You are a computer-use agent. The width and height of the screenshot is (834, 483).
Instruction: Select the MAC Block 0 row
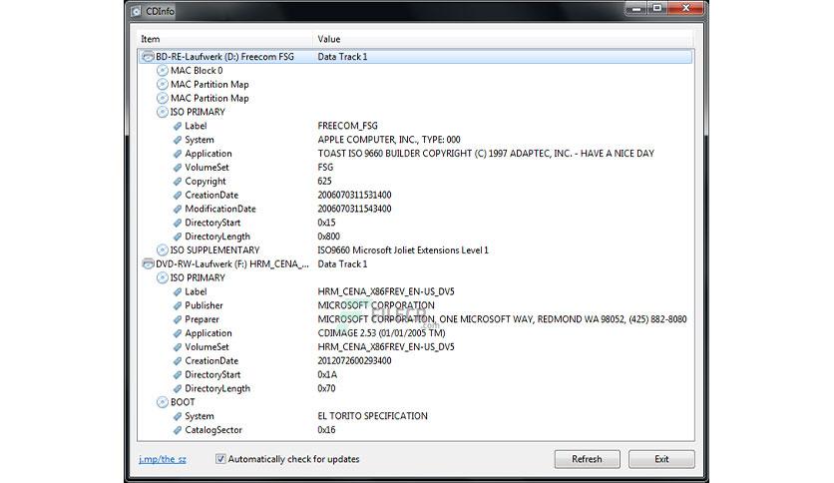click(415, 70)
